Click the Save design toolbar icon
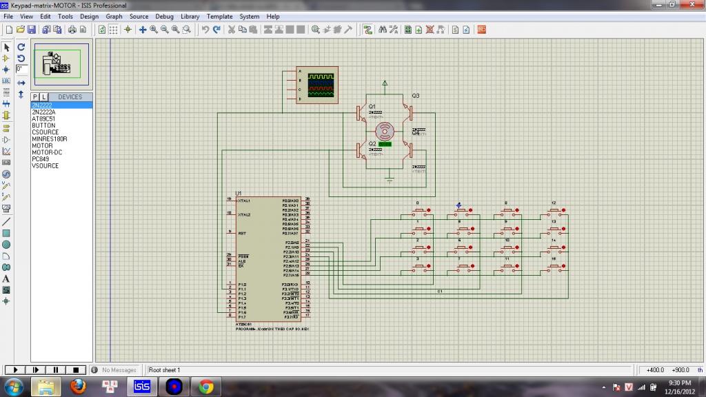 coord(31,30)
